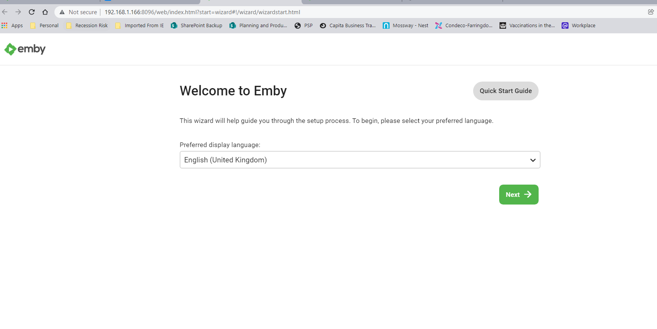This screenshot has width=657, height=329.
Task: Open the PSP bookmark
Action: pos(304,26)
